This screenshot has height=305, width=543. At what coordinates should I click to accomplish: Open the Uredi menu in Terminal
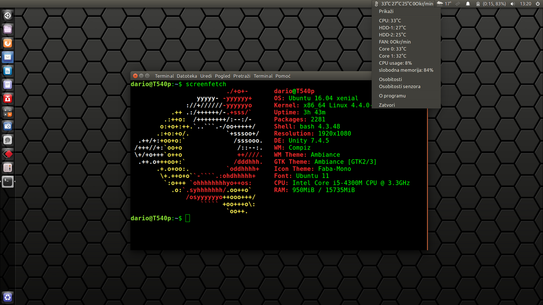pos(206,76)
